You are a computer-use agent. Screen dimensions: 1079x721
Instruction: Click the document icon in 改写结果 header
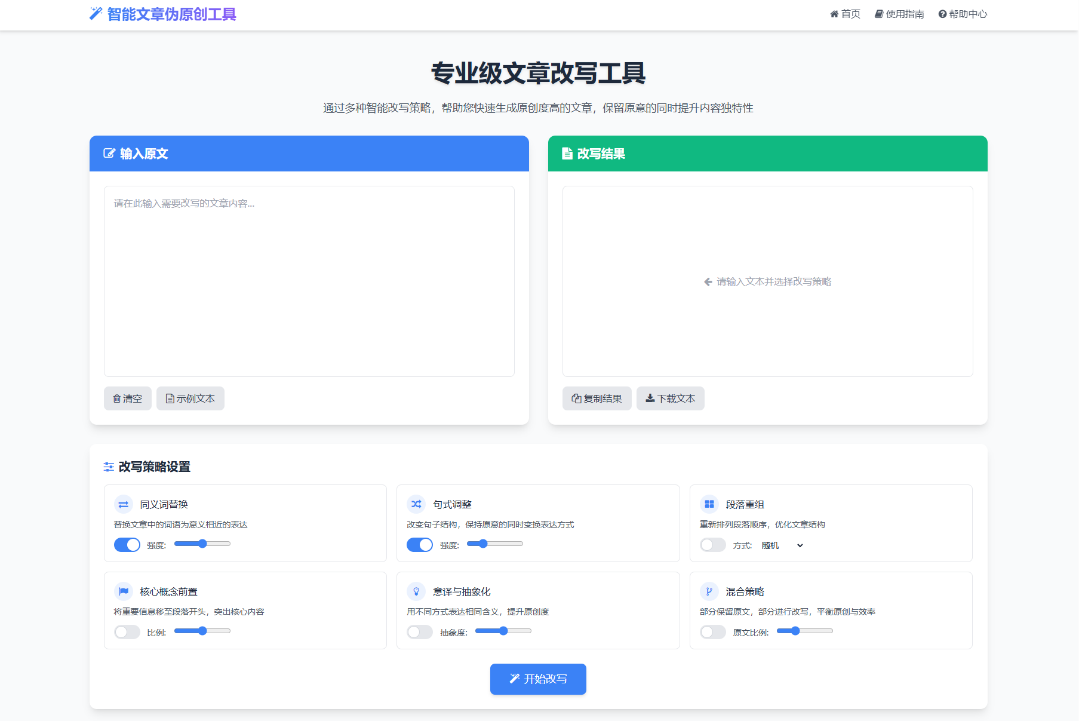567,154
